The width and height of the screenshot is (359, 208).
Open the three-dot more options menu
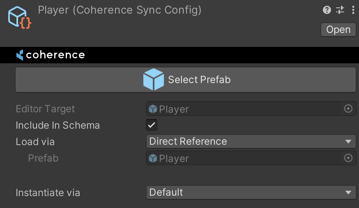click(353, 10)
